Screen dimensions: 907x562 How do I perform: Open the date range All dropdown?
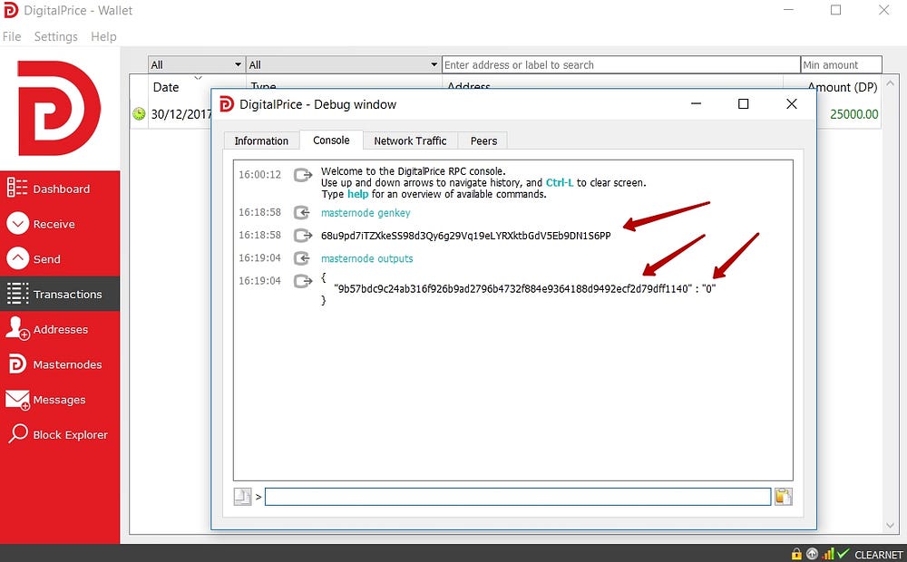click(196, 64)
